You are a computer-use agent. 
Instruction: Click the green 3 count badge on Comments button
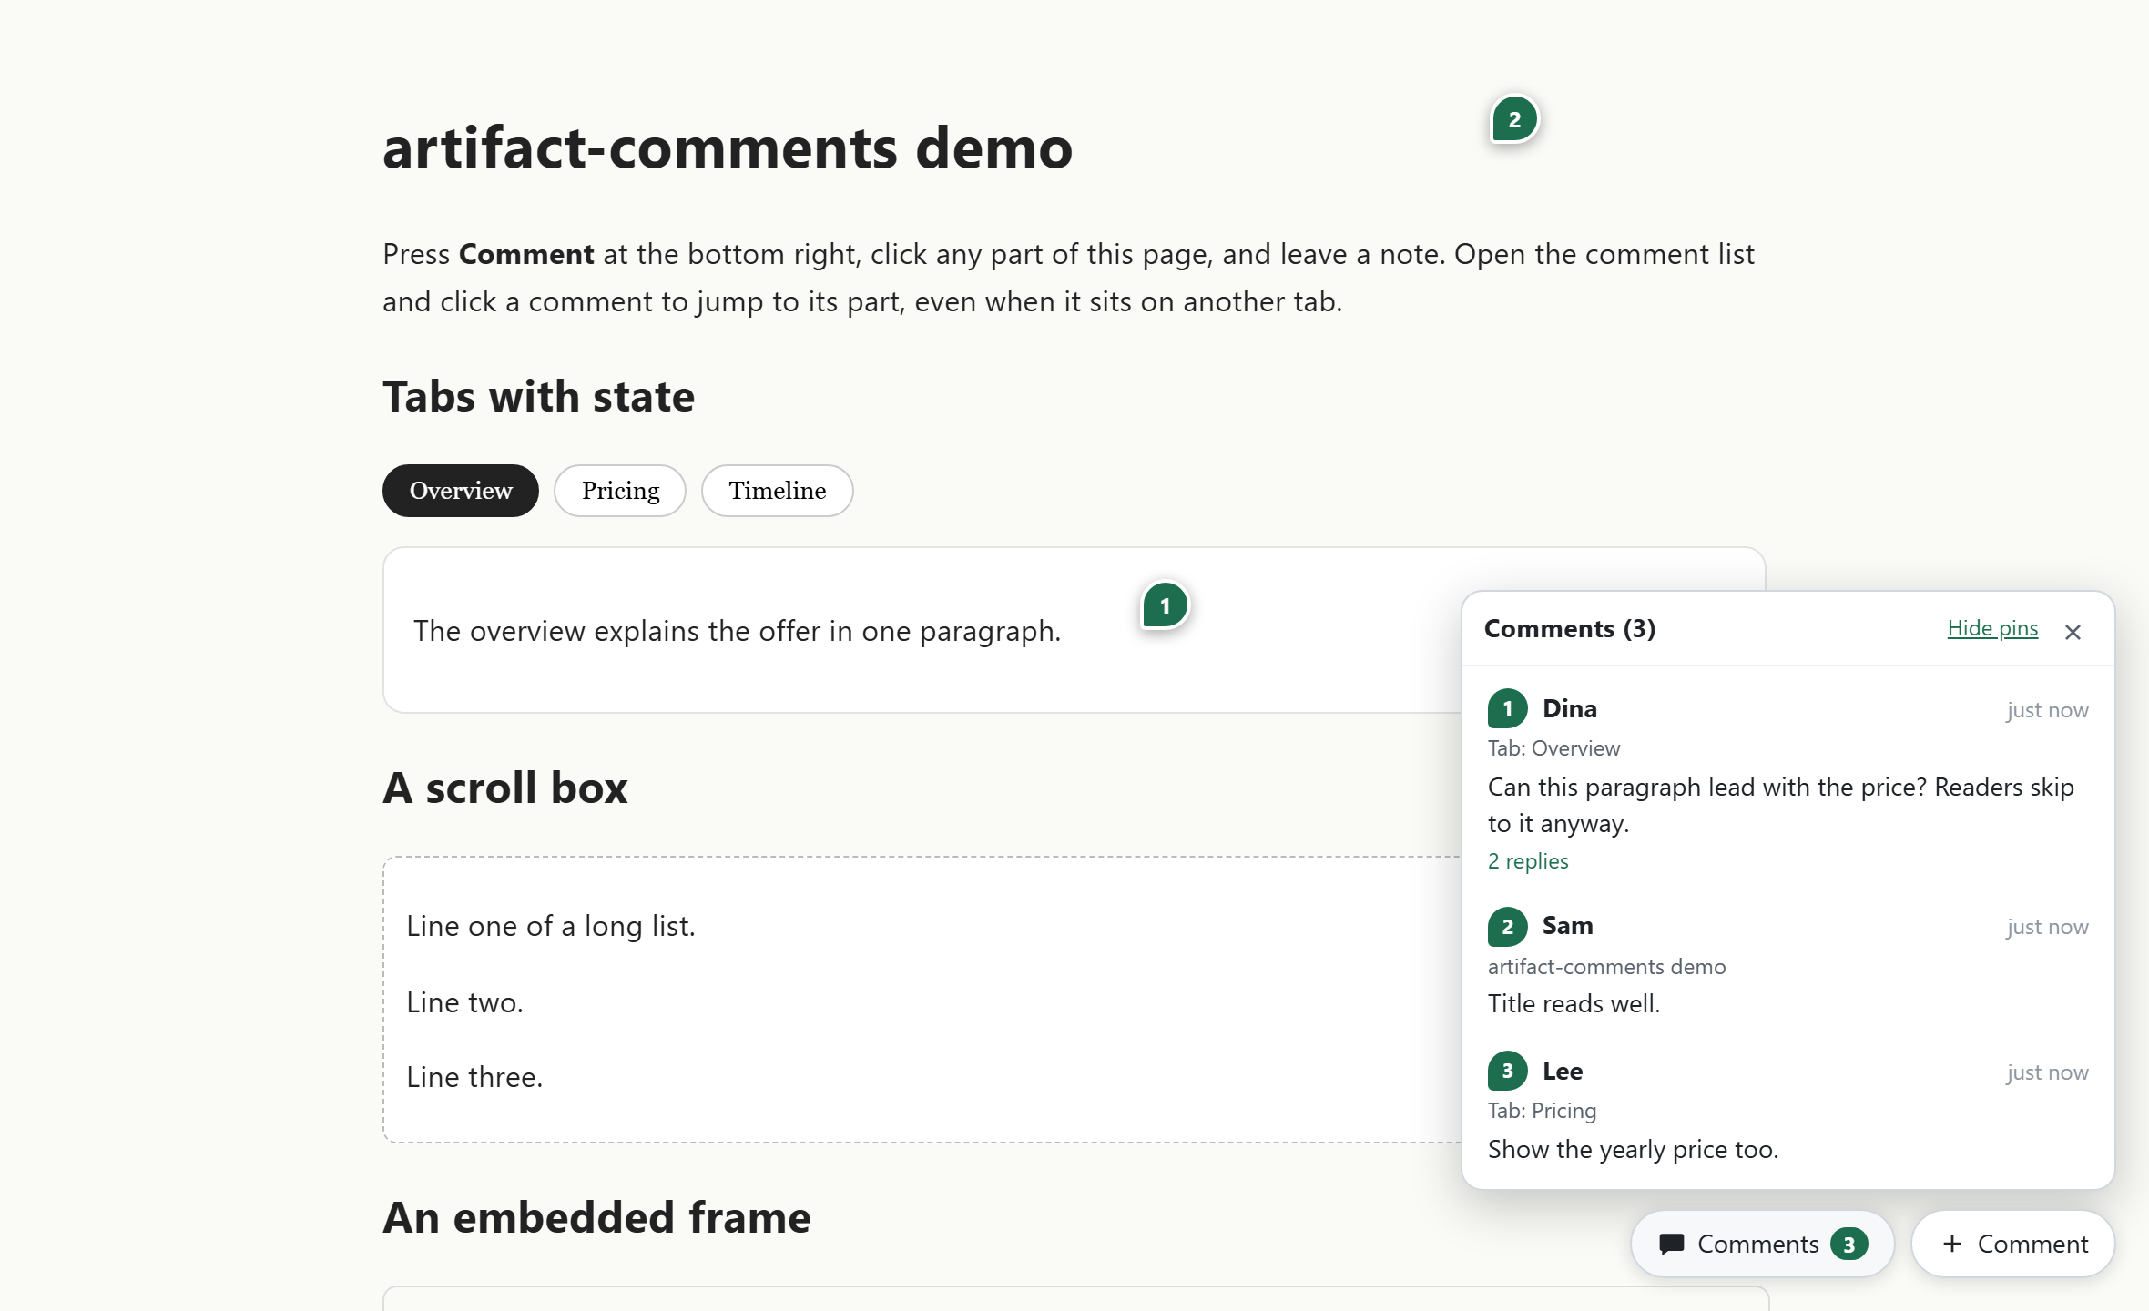(1849, 1244)
